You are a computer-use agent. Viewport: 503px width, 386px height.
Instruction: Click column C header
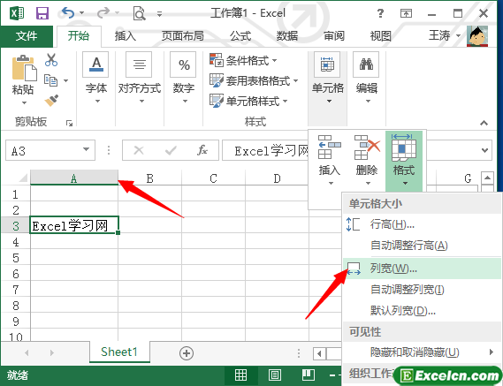click(x=213, y=178)
